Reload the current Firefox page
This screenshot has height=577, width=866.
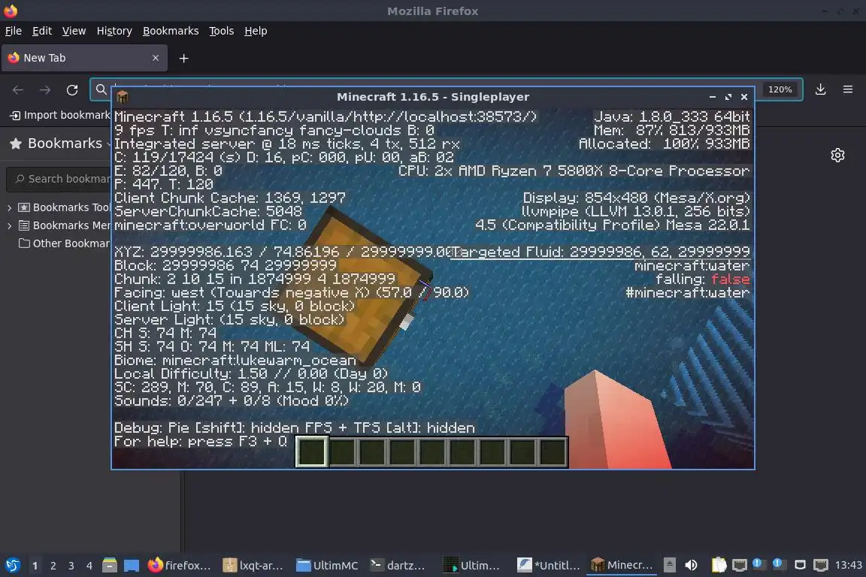72,90
